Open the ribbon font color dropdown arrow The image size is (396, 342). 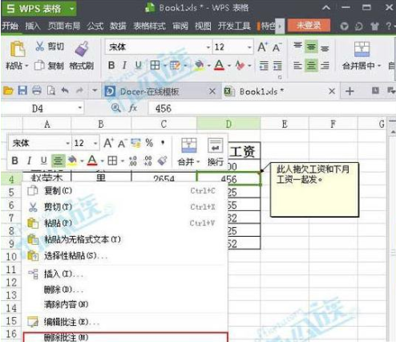[229, 66]
